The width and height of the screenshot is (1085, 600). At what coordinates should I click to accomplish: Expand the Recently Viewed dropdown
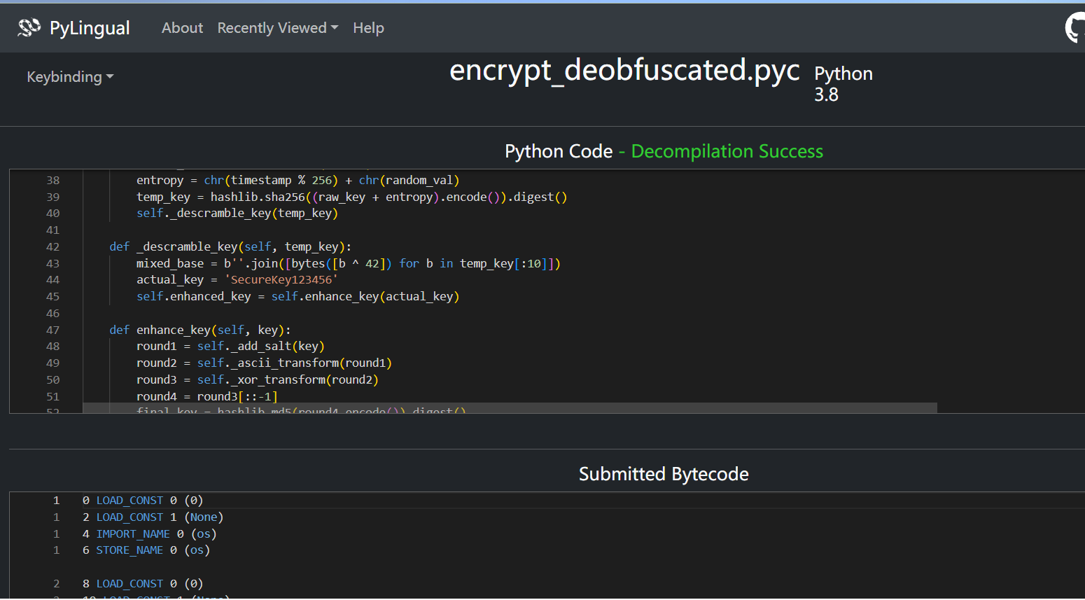coord(278,28)
